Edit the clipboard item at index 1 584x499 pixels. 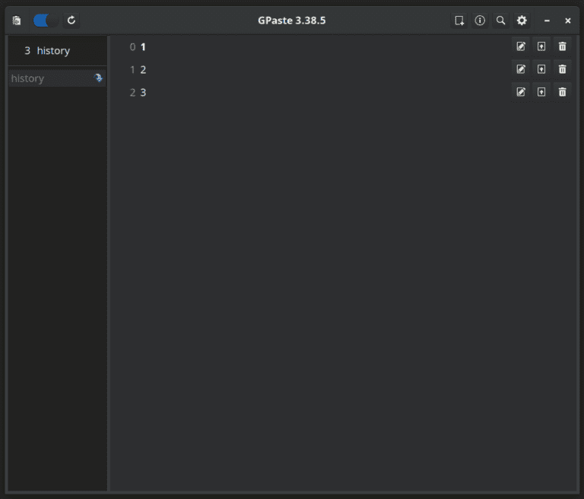(x=521, y=69)
